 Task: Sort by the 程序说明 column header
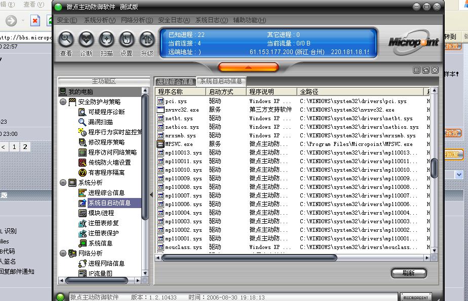pos(271,92)
